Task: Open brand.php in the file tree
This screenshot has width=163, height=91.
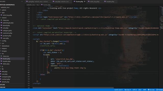Action: pyautogui.click(x=6, y=25)
